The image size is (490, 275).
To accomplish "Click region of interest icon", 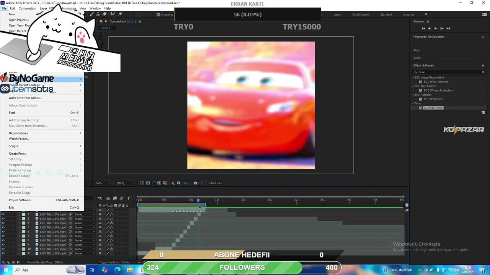I will pyautogui.click(x=159, y=183).
